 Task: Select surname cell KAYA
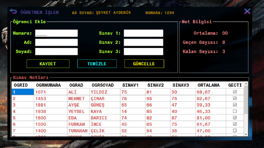[105, 111]
